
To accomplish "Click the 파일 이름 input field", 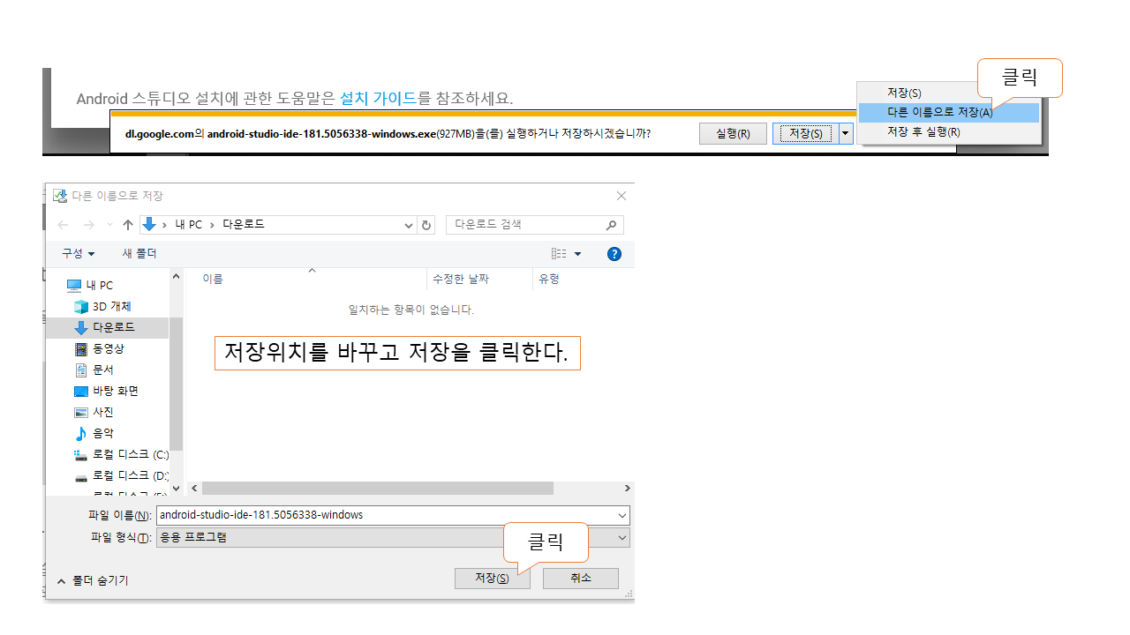I will pyautogui.click(x=387, y=515).
